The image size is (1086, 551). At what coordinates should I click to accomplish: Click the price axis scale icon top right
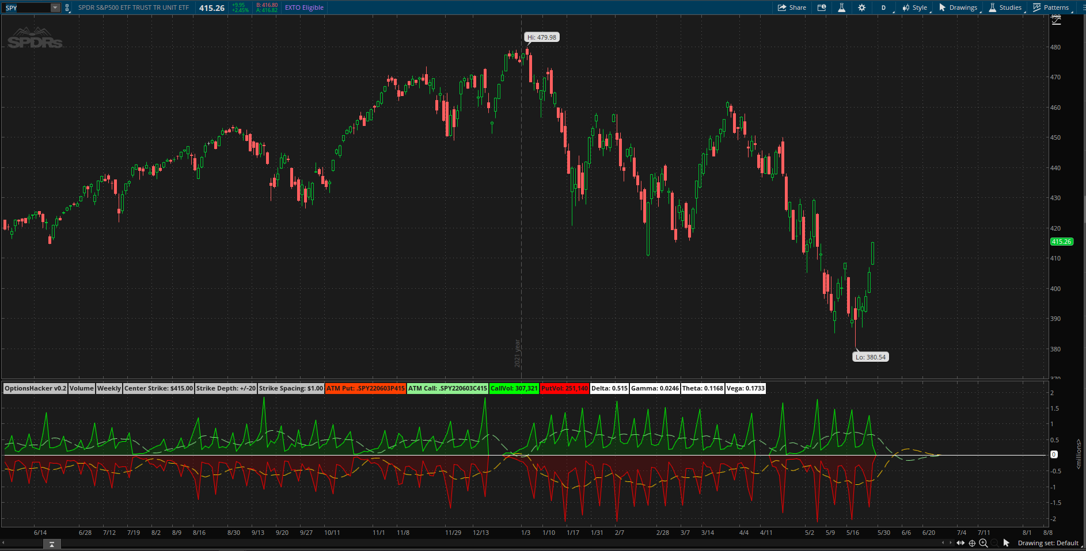pos(1056,21)
